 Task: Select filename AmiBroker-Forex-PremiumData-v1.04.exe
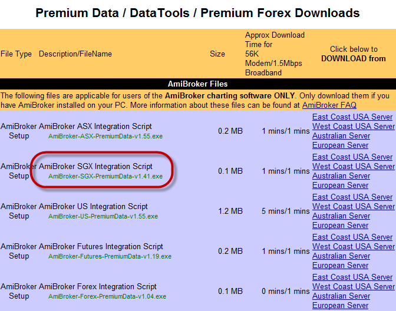pos(107,296)
